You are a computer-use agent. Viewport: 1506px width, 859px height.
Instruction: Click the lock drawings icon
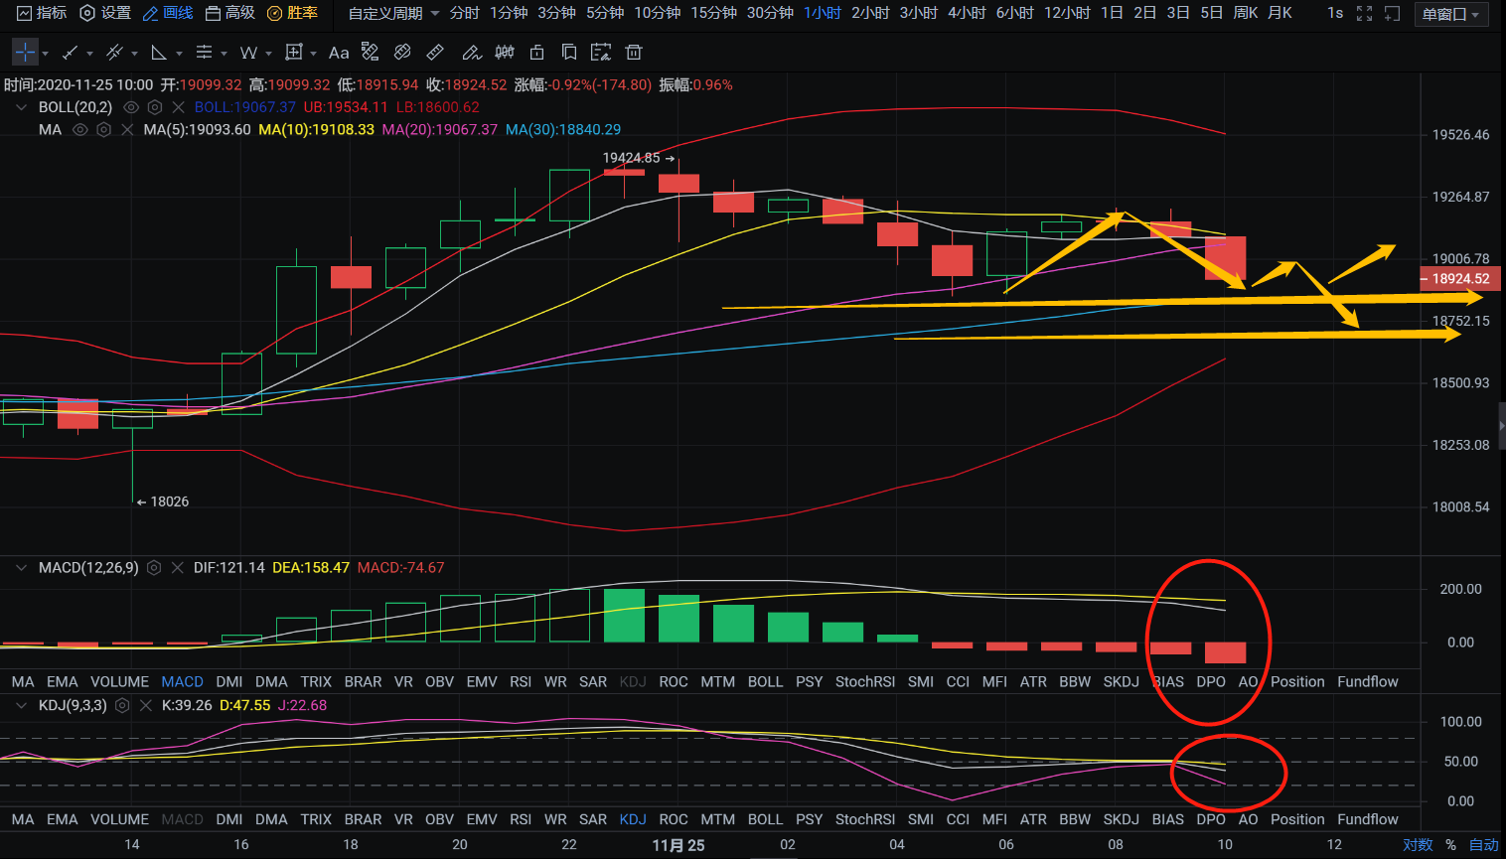pyautogui.click(x=536, y=52)
